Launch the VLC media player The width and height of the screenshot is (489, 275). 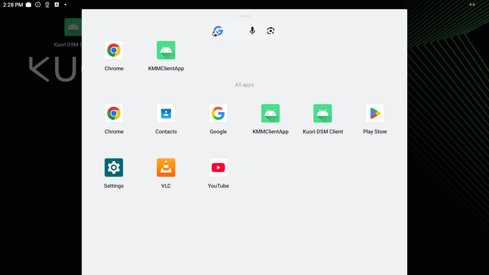coord(166,168)
